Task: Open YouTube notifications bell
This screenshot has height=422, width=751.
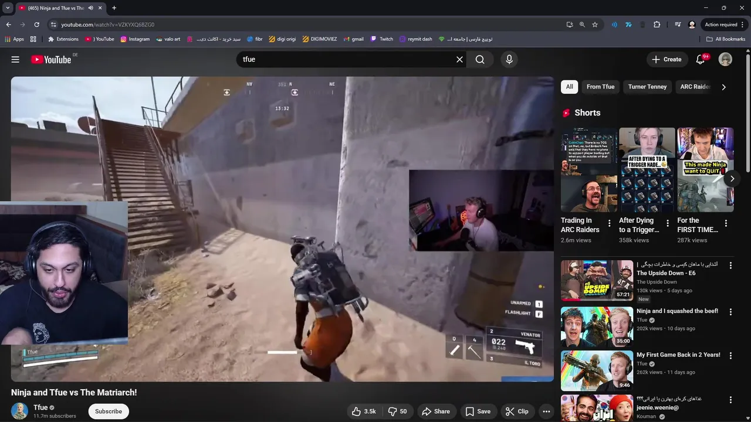Action: (x=700, y=59)
